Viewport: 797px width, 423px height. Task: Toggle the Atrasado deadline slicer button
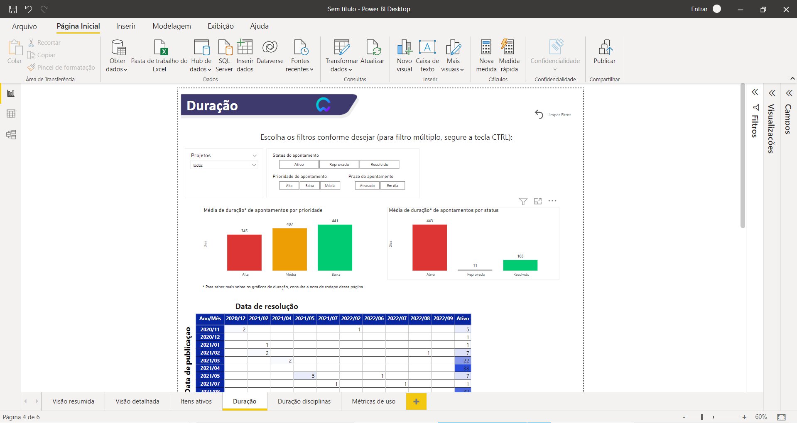pos(367,186)
